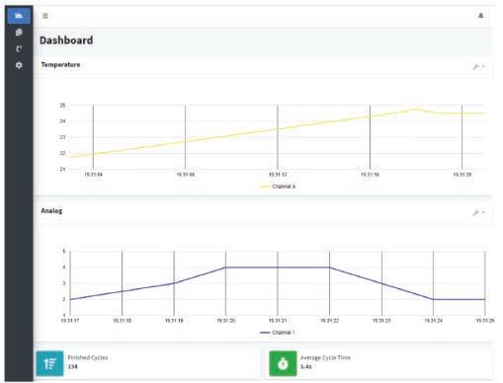Click Analog panel wrench icon
503x383 pixels.
(475, 212)
